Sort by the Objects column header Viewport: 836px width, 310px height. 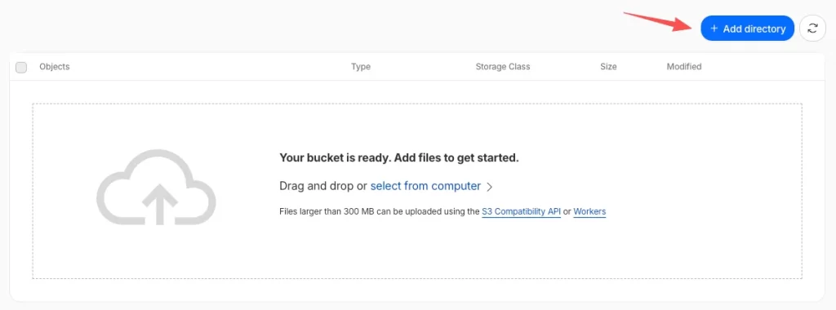[55, 67]
